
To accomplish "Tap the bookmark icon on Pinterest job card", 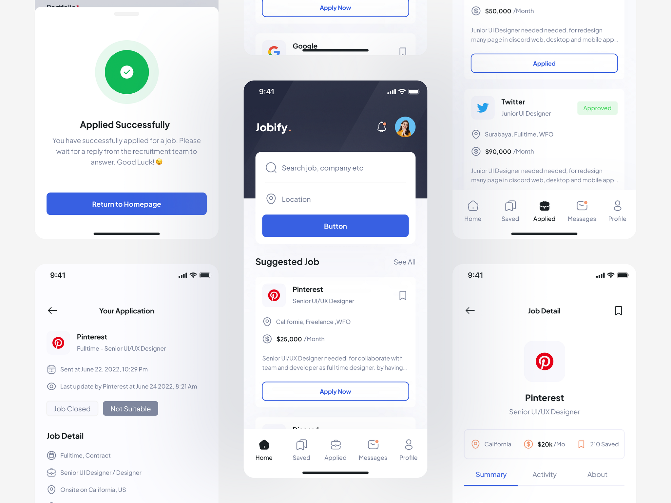I will 403,295.
